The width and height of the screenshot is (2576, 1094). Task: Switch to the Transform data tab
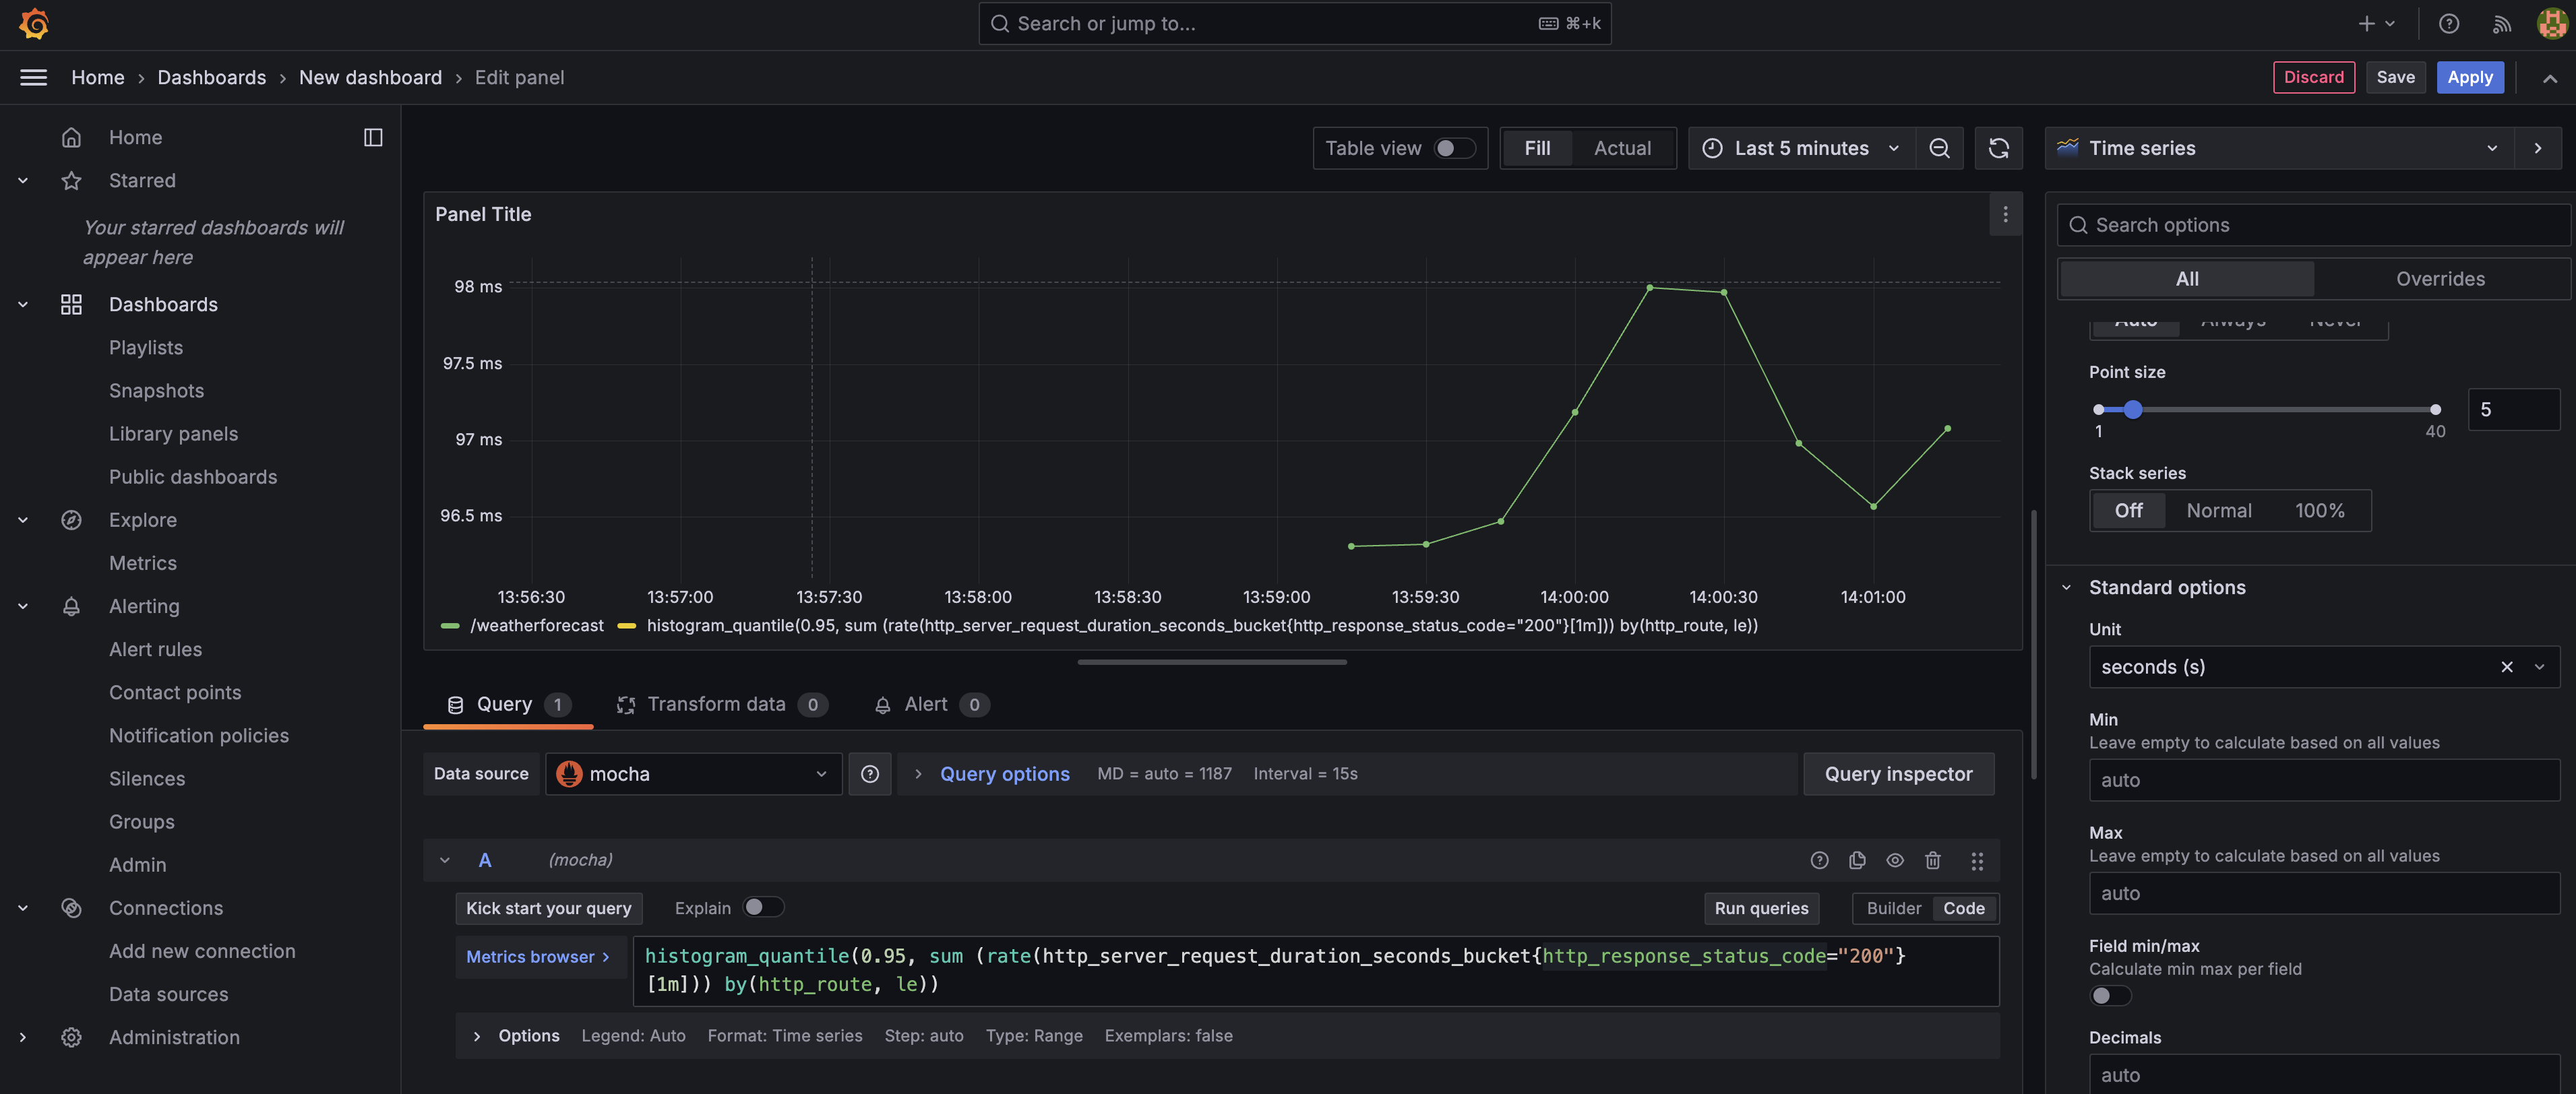[716, 705]
